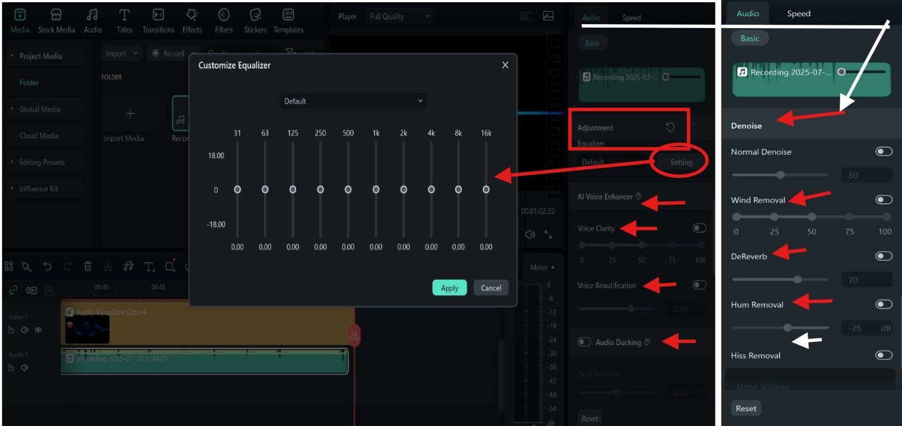Viewport: 902px width, 426px height.
Task: Open the Templates panel
Action: coord(288,21)
